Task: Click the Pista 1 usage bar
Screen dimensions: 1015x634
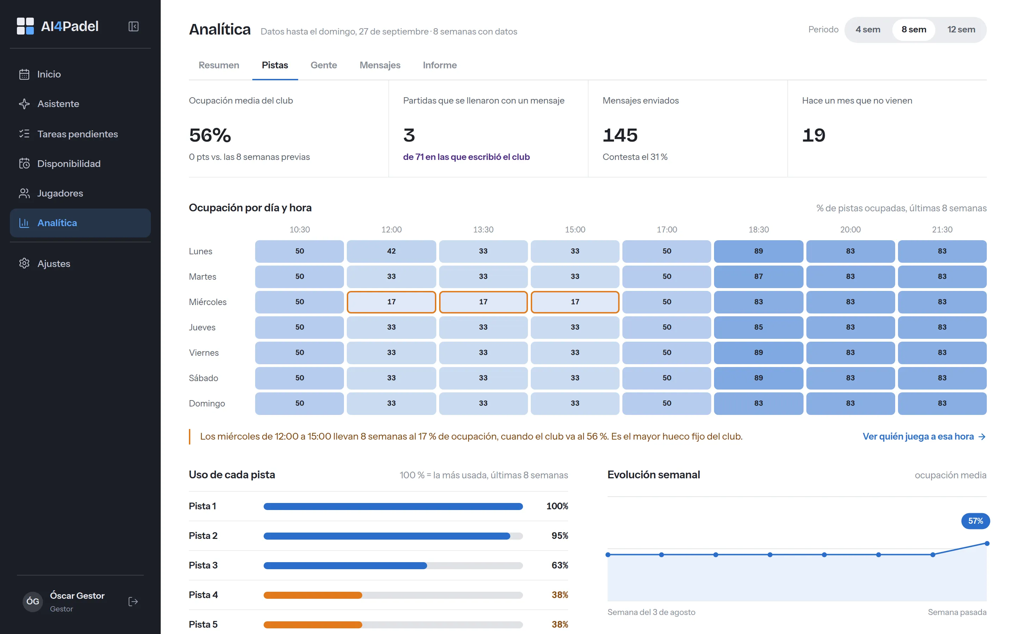Action: (393, 506)
